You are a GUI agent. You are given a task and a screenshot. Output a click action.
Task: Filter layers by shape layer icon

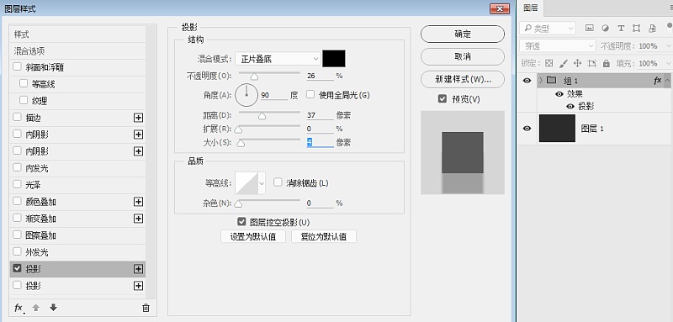click(x=637, y=28)
